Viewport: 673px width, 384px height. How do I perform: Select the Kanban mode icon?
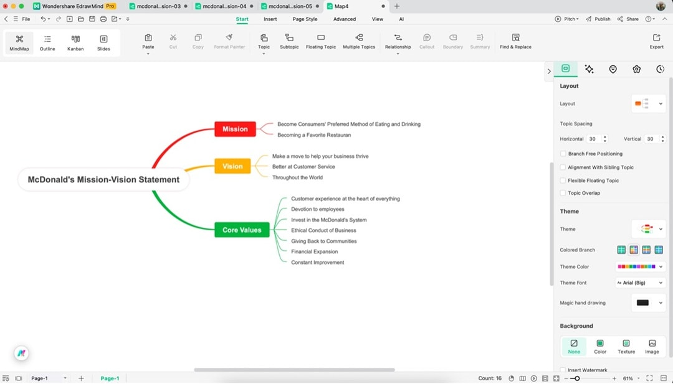tap(75, 42)
